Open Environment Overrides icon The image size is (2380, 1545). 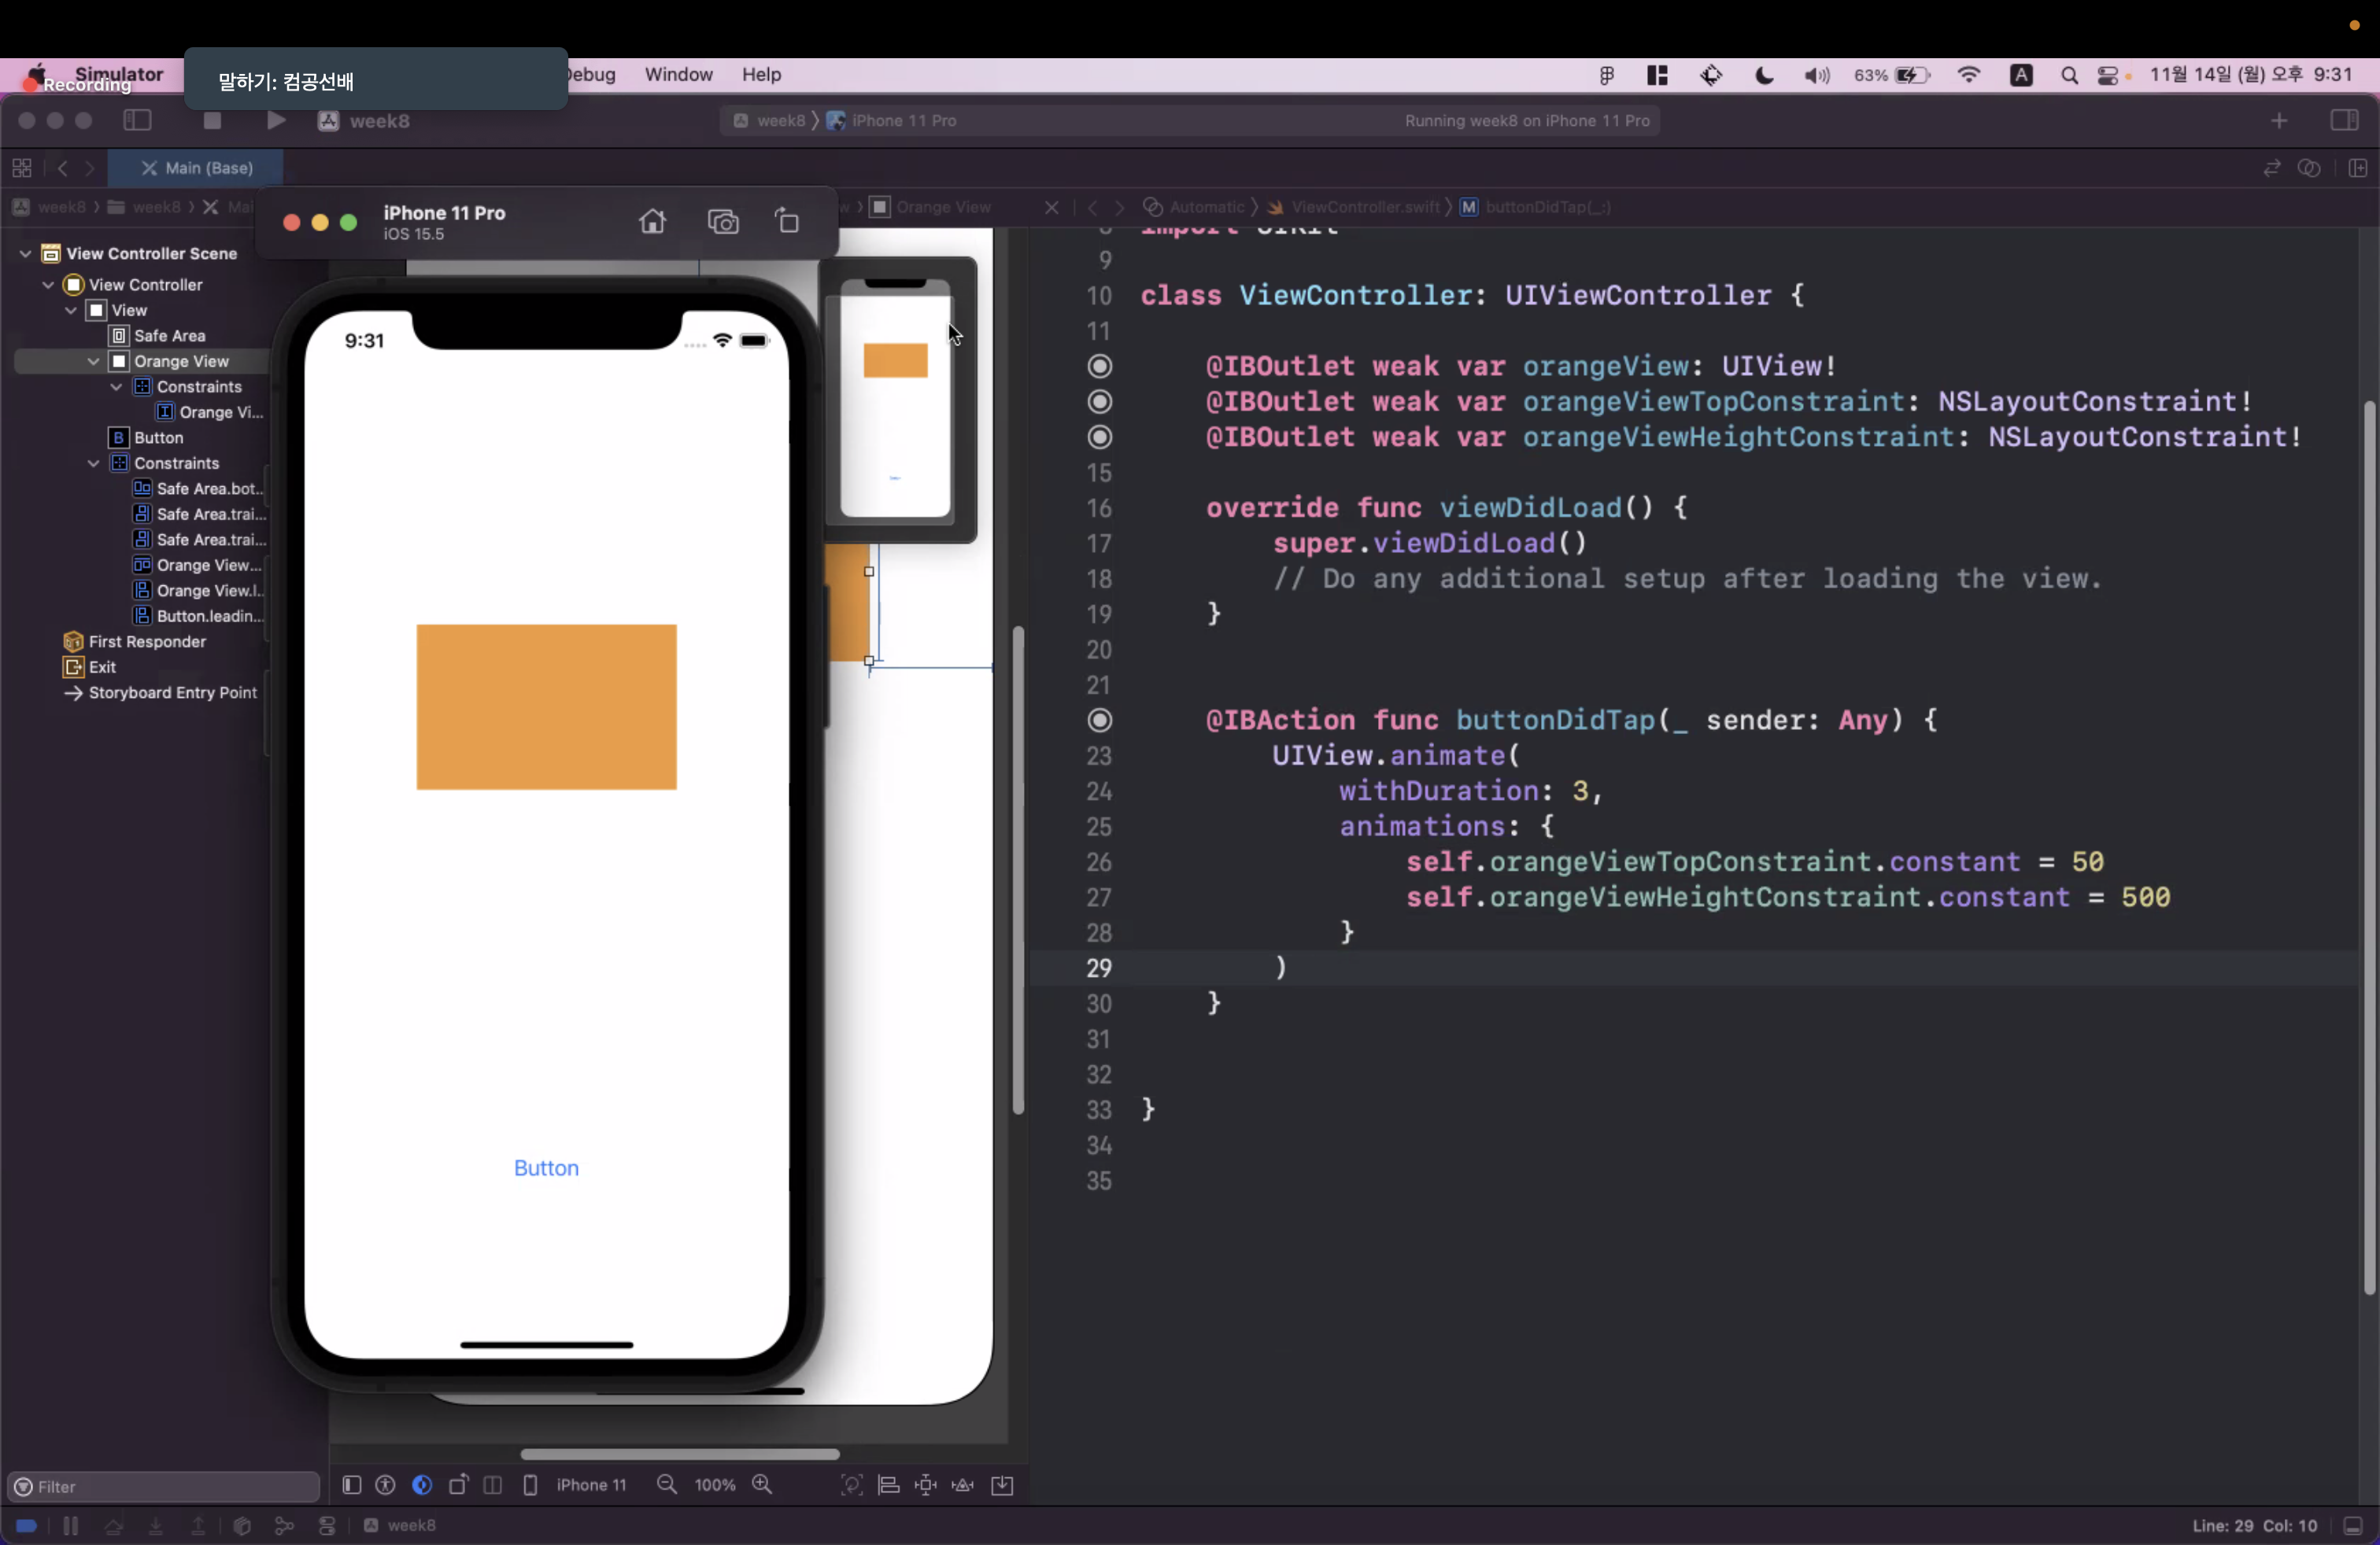(x=327, y=1525)
